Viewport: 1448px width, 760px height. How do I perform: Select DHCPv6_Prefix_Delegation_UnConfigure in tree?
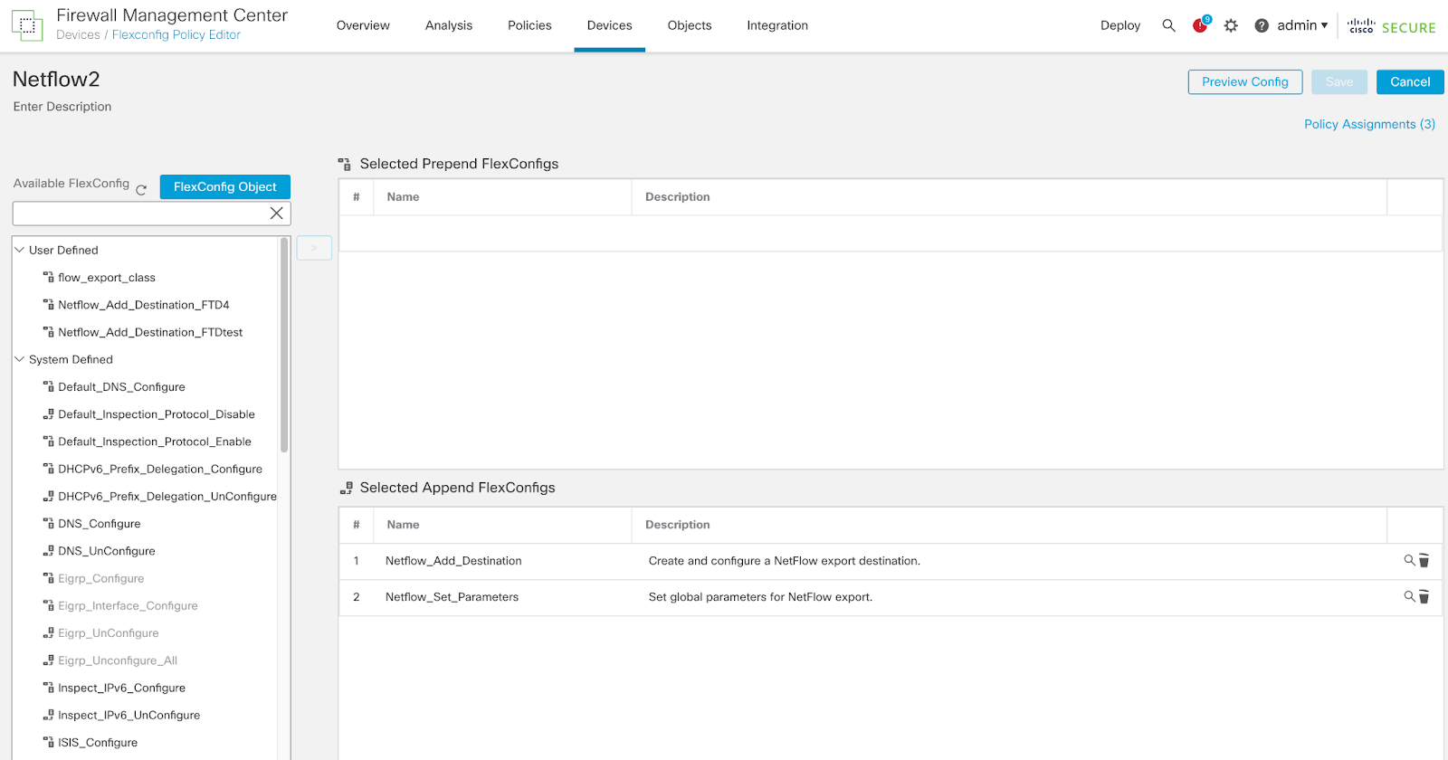click(x=167, y=497)
